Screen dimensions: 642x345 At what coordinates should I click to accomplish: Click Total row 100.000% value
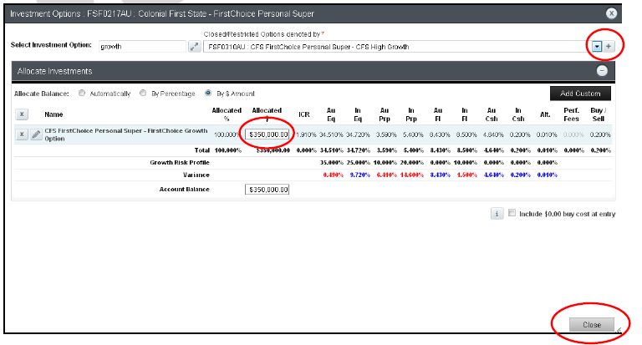pos(228,150)
